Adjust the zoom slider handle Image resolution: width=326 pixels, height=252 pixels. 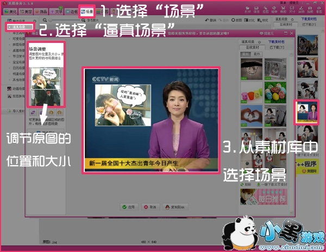coord(50,20)
